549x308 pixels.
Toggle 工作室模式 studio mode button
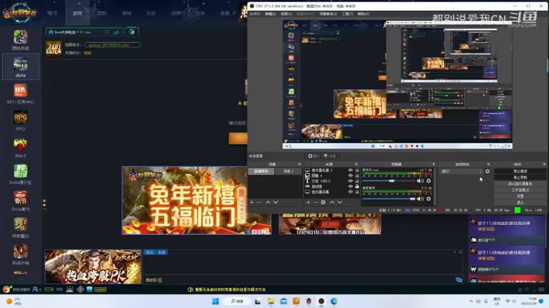(520, 190)
